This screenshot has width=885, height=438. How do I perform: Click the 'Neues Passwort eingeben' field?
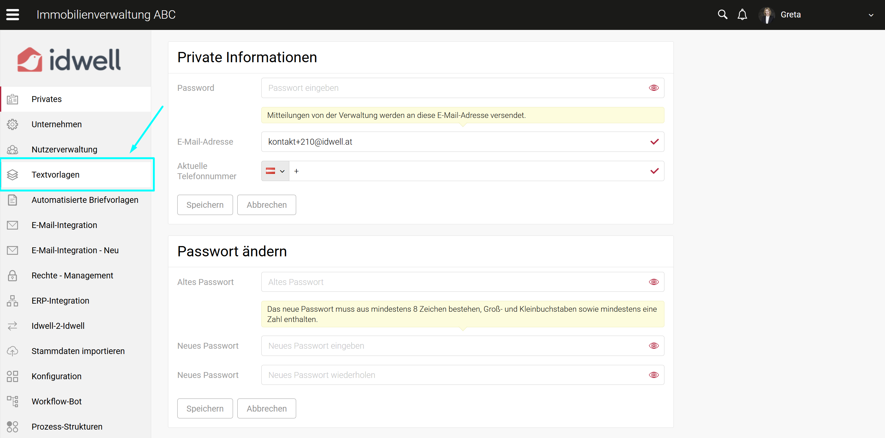pyautogui.click(x=463, y=346)
